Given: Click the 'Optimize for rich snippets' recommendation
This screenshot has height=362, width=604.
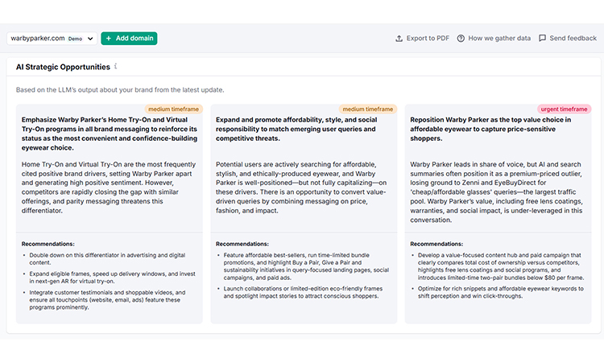Looking at the screenshot, I should [x=501, y=292].
